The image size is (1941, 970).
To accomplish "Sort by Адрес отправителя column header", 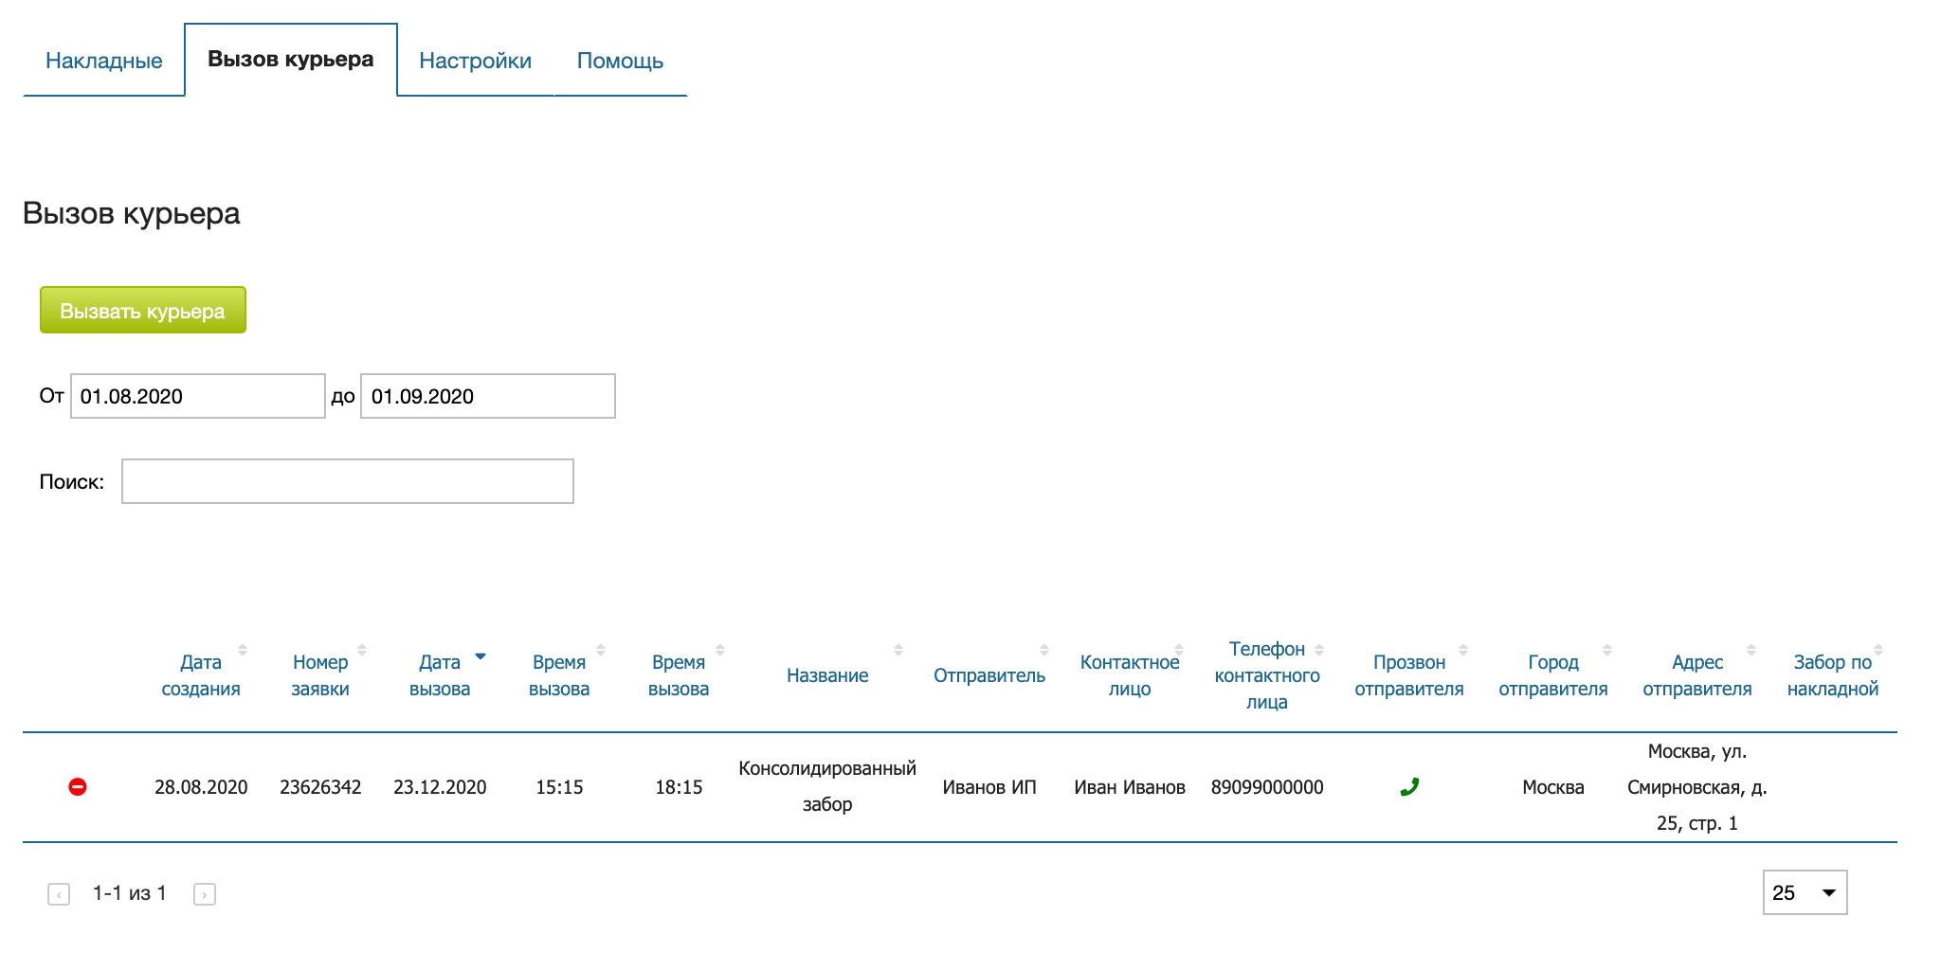I will pos(1696,675).
